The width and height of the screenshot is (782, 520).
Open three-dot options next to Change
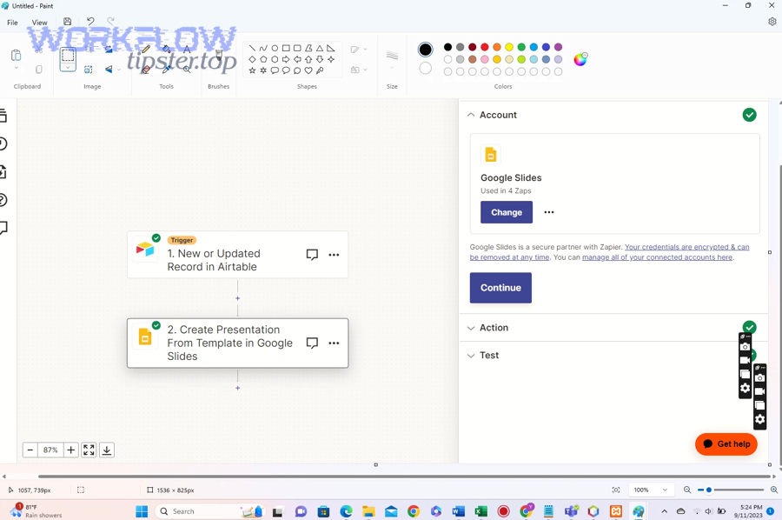(548, 212)
